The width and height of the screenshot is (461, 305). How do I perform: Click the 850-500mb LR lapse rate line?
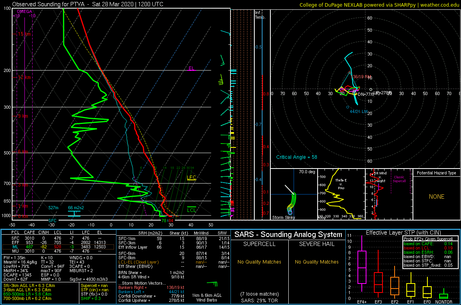[x=27, y=295]
